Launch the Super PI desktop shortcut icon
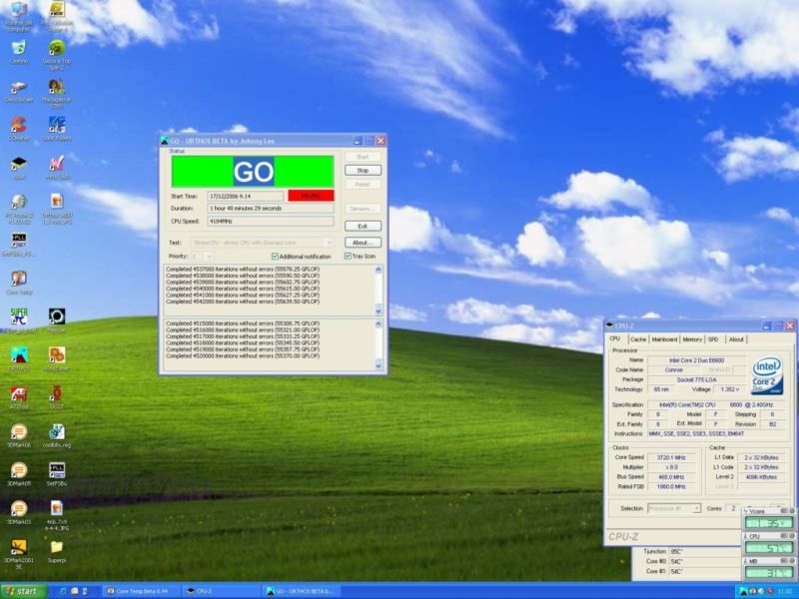Screen dimensions: 799x599 click(19, 316)
